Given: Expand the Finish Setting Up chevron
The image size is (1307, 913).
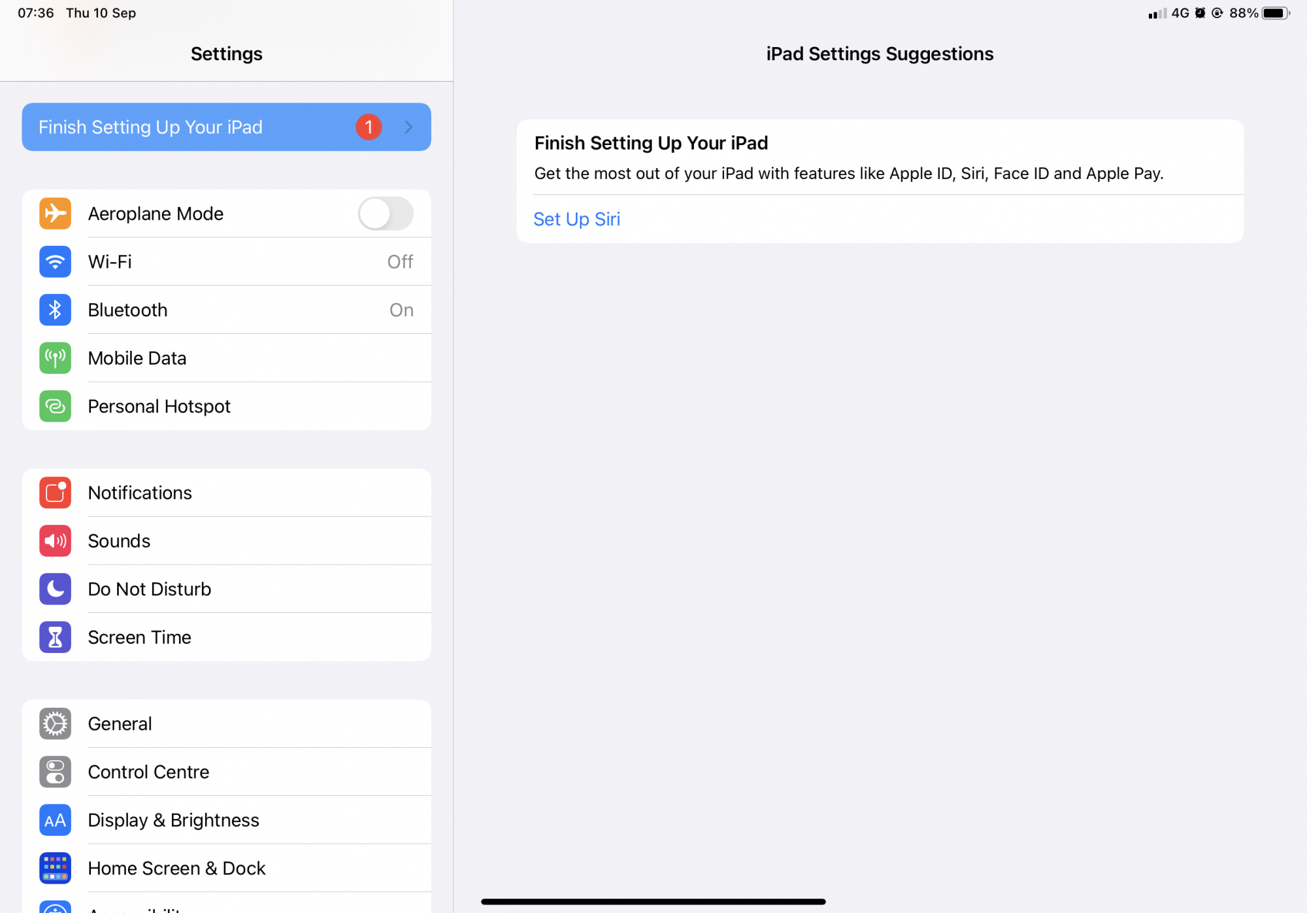Looking at the screenshot, I should (x=408, y=127).
